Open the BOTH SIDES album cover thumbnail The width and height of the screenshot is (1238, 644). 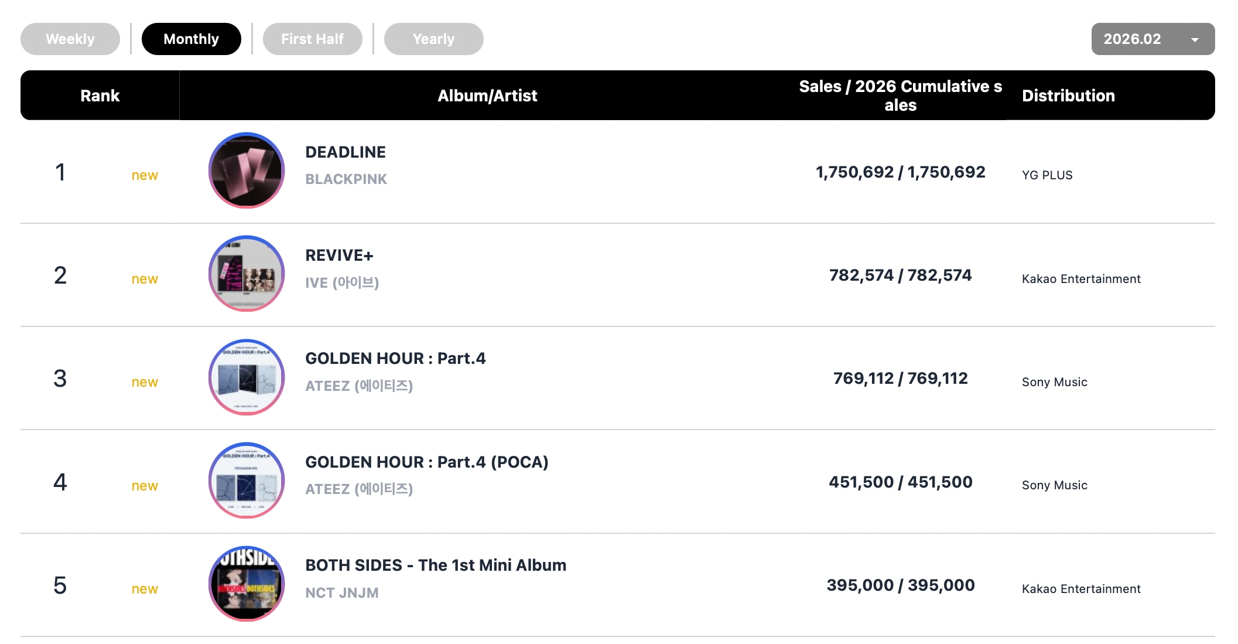pyautogui.click(x=247, y=584)
